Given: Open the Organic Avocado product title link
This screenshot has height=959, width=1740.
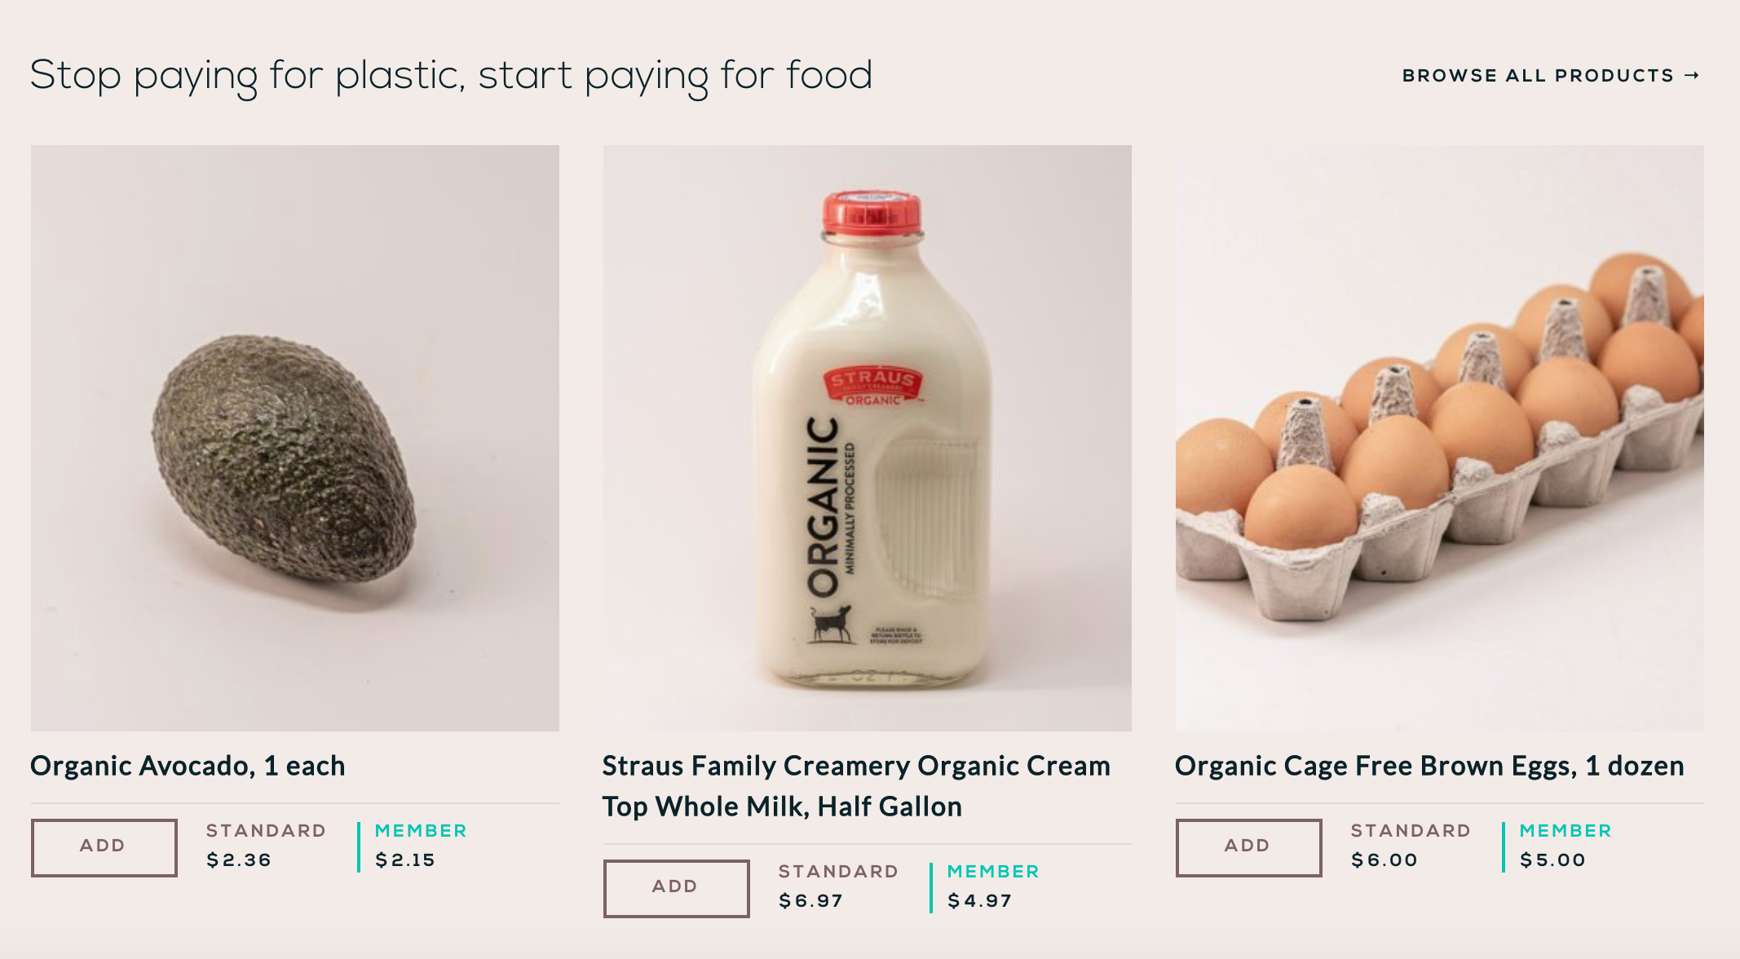Looking at the screenshot, I should click(188, 765).
